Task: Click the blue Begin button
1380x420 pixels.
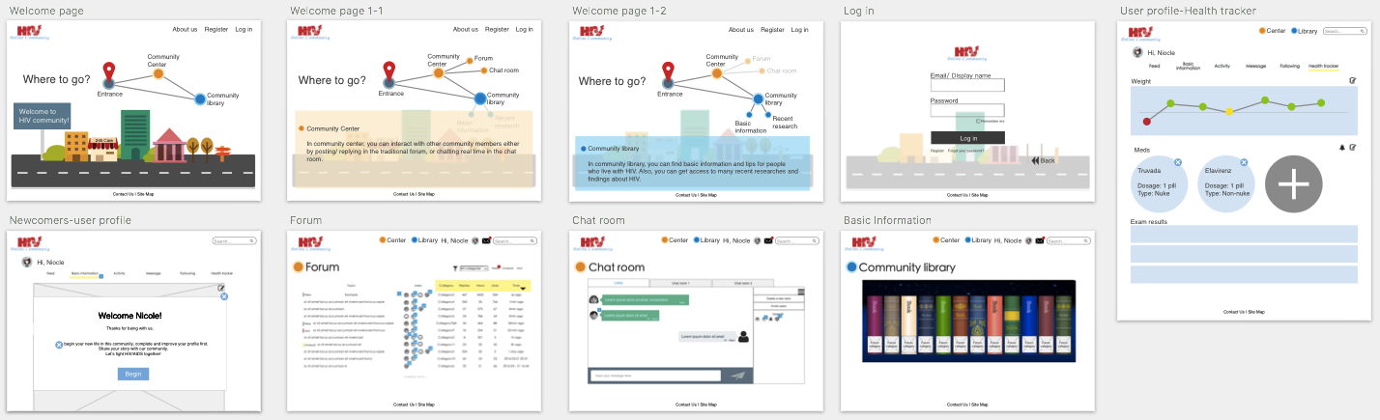Action: click(133, 374)
